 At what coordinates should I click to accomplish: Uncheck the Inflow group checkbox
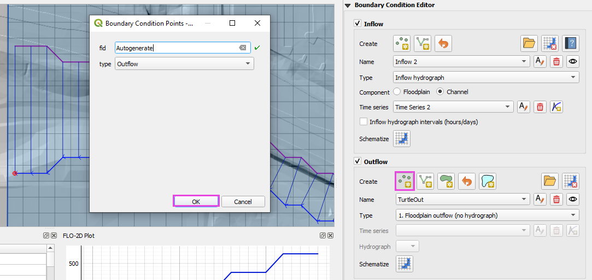point(357,24)
